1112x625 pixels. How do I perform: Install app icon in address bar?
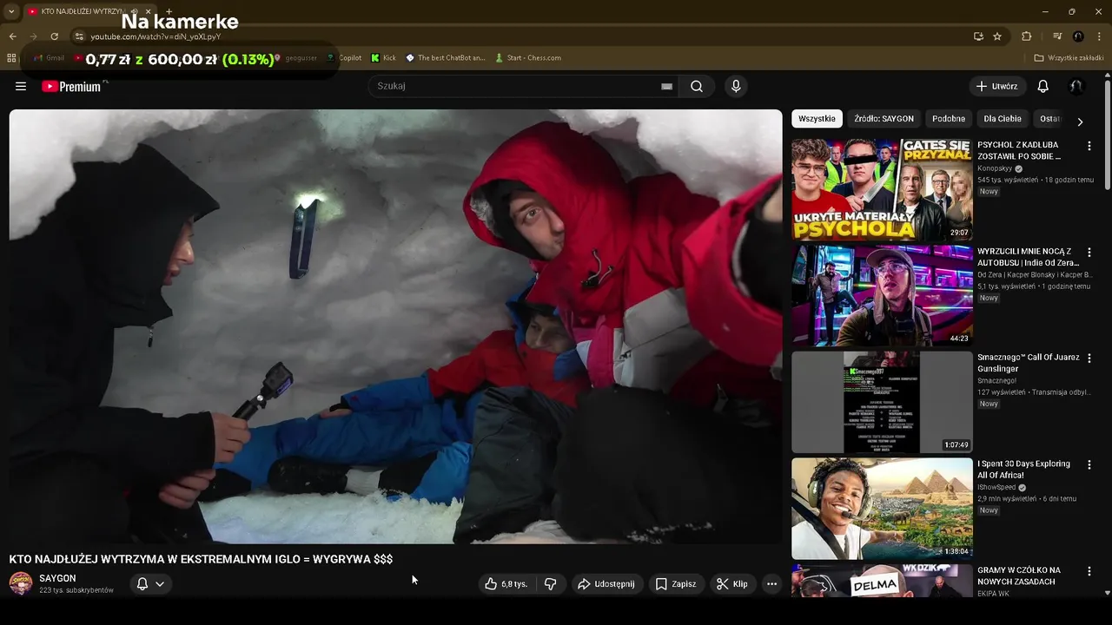pos(978,36)
